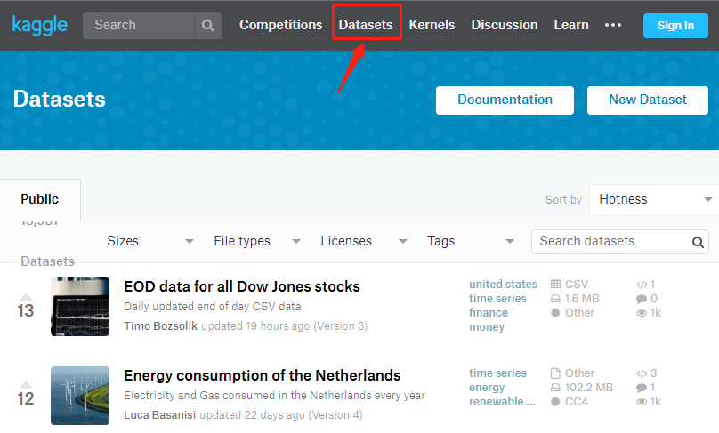Click the search datasets magnifier icon
The height and width of the screenshot is (433, 719).
698,242
